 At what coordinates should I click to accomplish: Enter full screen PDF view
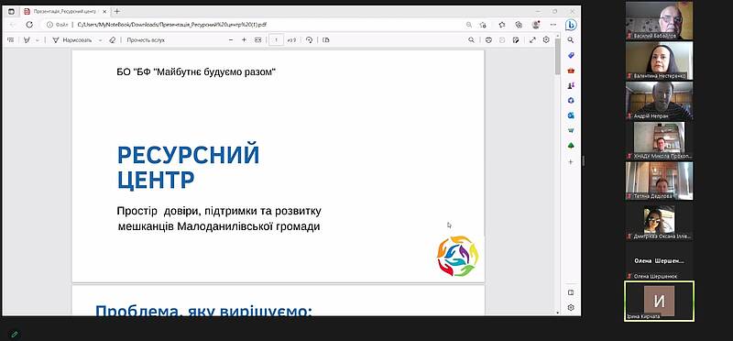(x=532, y=40)
